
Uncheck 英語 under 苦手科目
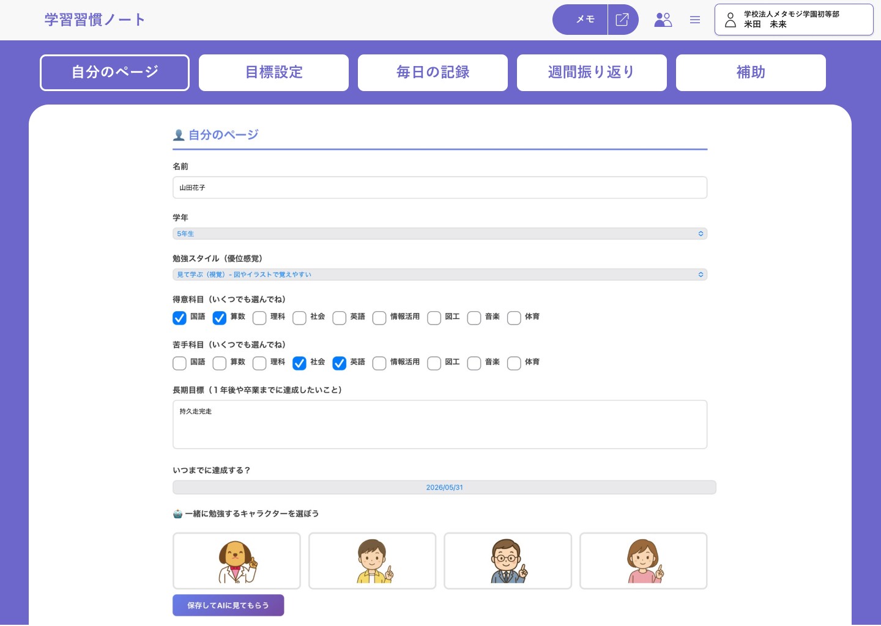340,363
